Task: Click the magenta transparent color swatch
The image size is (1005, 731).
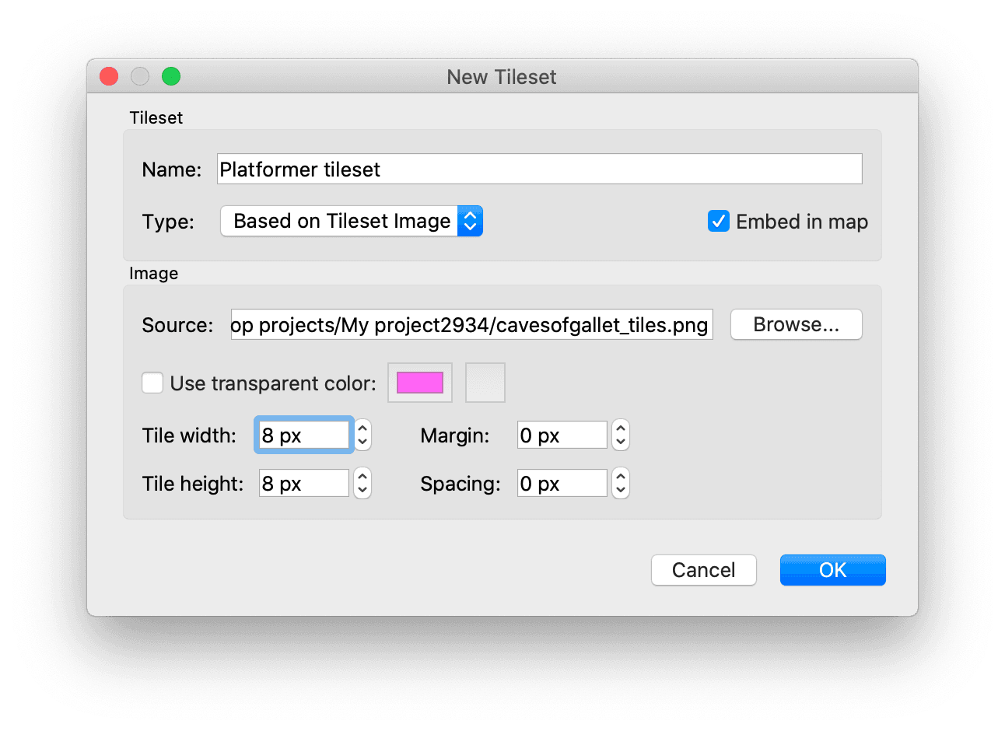Action: [x=420, y=383]
